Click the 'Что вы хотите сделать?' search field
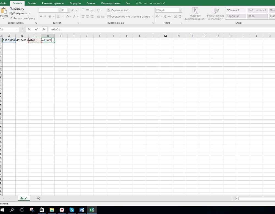Screen dimensions: 275x214 point(152,3)
